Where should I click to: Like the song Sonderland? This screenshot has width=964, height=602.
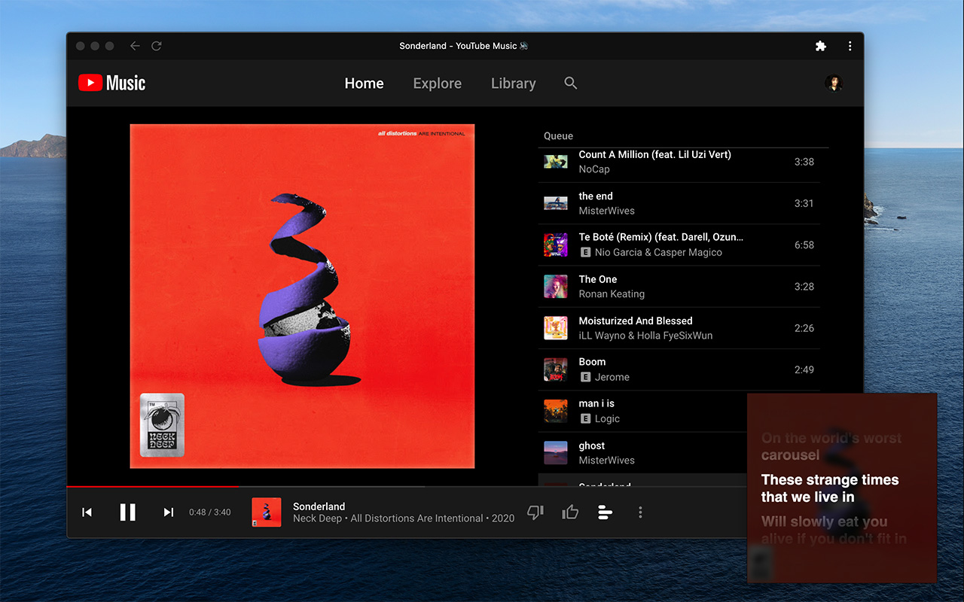point(570,512)
